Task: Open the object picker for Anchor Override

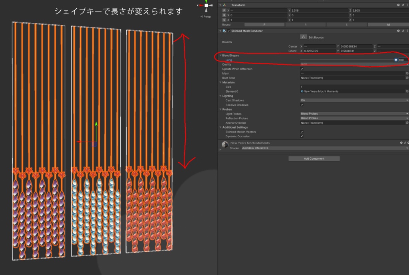Action: [x=407, y=123]
